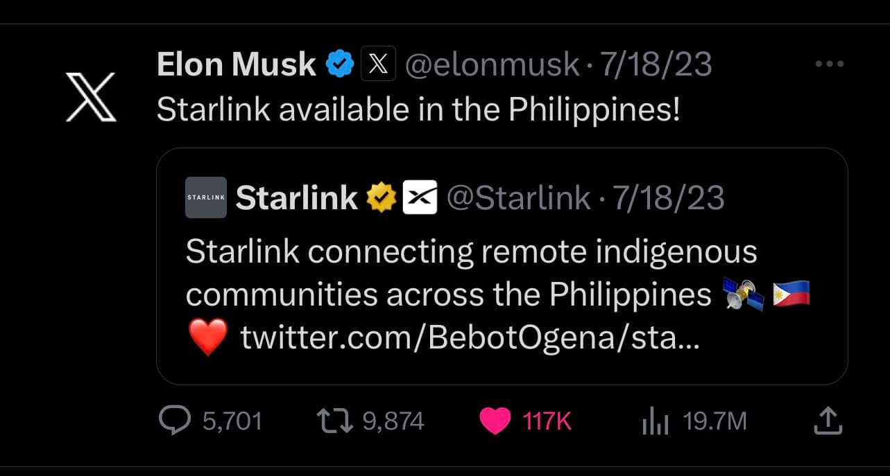Open the @elonmusk handle
890x476 pixels.
pyautogui.click(x=491, y=64)
